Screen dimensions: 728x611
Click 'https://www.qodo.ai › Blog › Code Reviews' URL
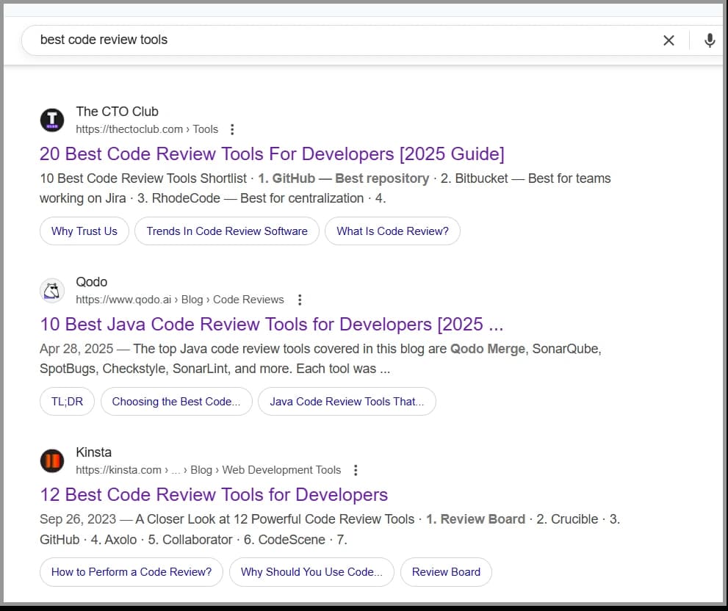tap(180, 300)
